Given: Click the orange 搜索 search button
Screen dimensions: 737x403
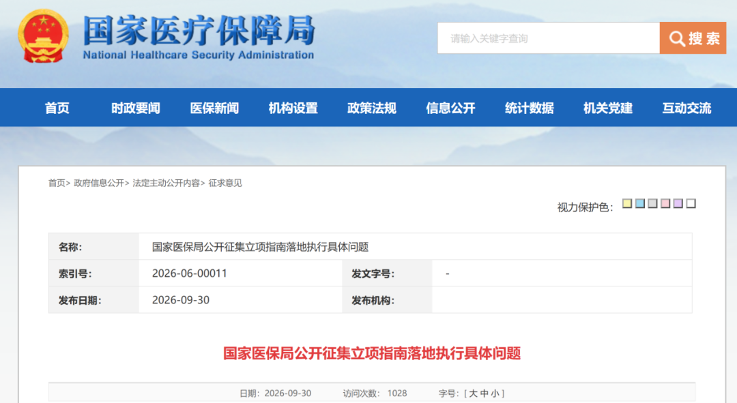Looking at the screenshot, I should (x=693, y=38).
